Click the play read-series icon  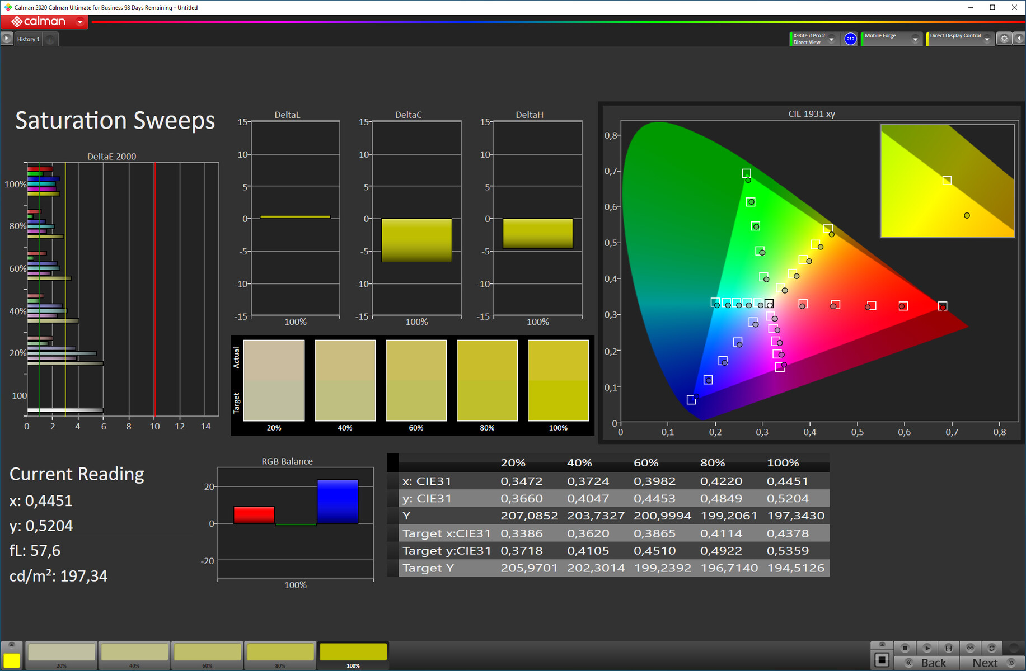coord(927,648)
